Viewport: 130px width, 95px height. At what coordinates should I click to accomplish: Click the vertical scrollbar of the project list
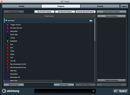click(x=95, y=30)
